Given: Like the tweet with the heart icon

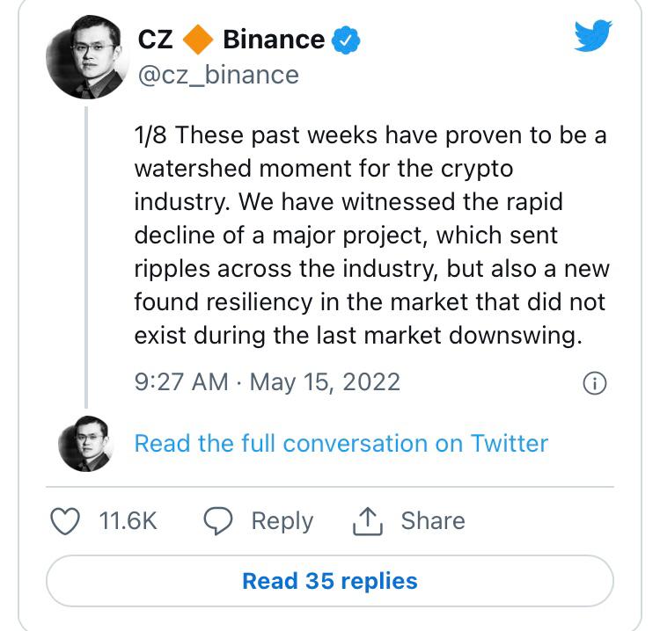Looking at the screenshot, I should [x=64, y=521].
